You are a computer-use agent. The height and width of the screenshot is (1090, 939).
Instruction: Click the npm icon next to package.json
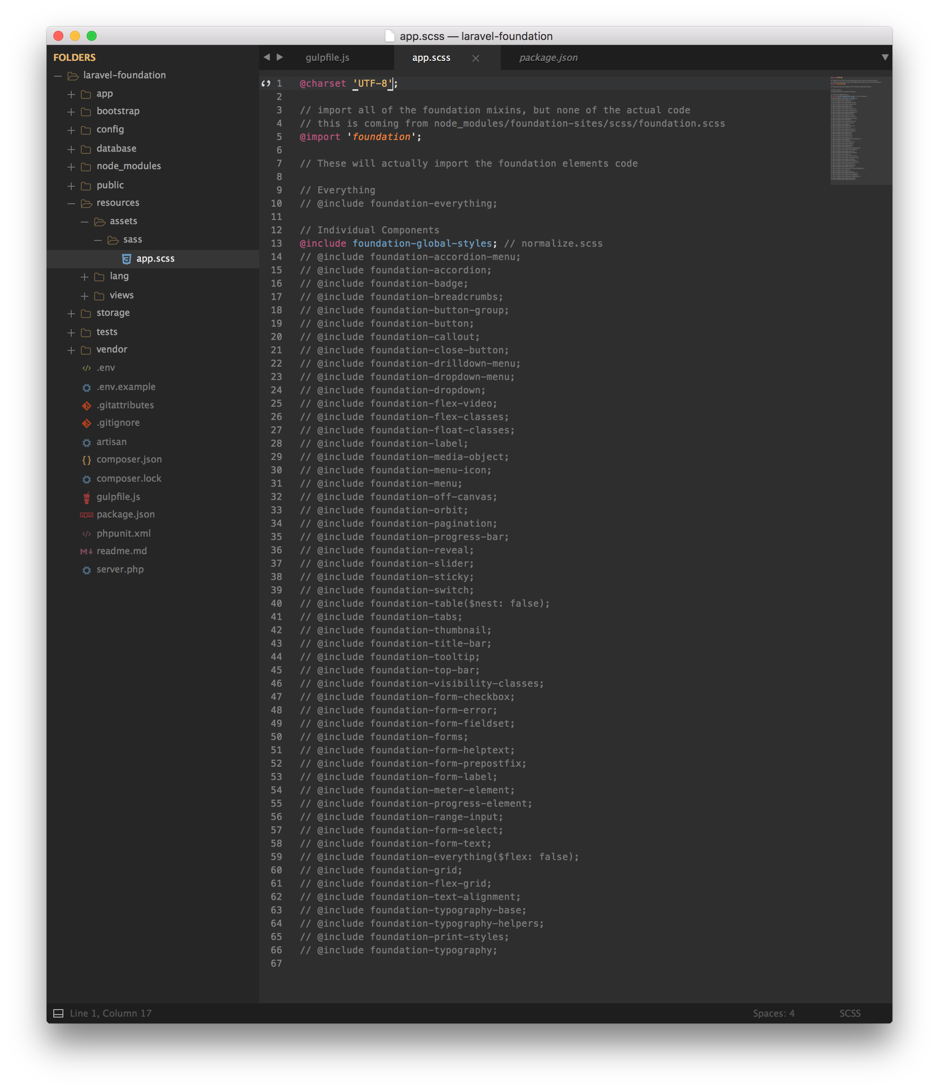(x=86, y=515)
